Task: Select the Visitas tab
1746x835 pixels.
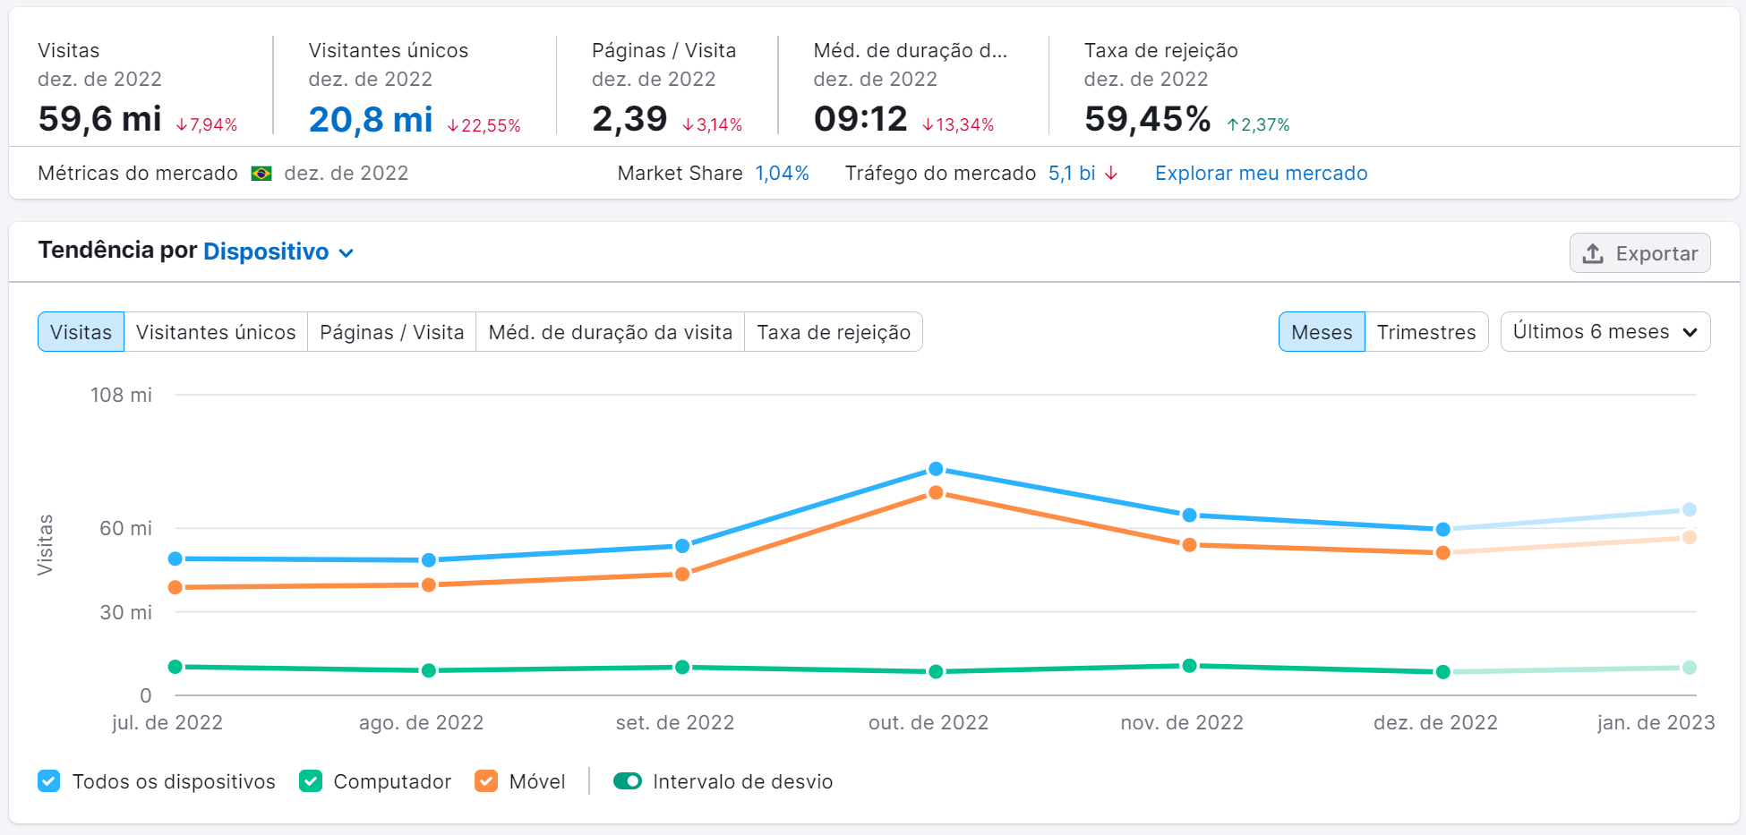Action: (x=81, y=332)
